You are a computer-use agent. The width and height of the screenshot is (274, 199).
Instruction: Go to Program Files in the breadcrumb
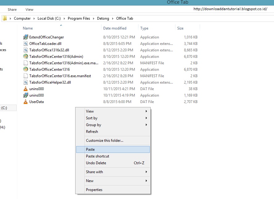(x=79, y=18)
